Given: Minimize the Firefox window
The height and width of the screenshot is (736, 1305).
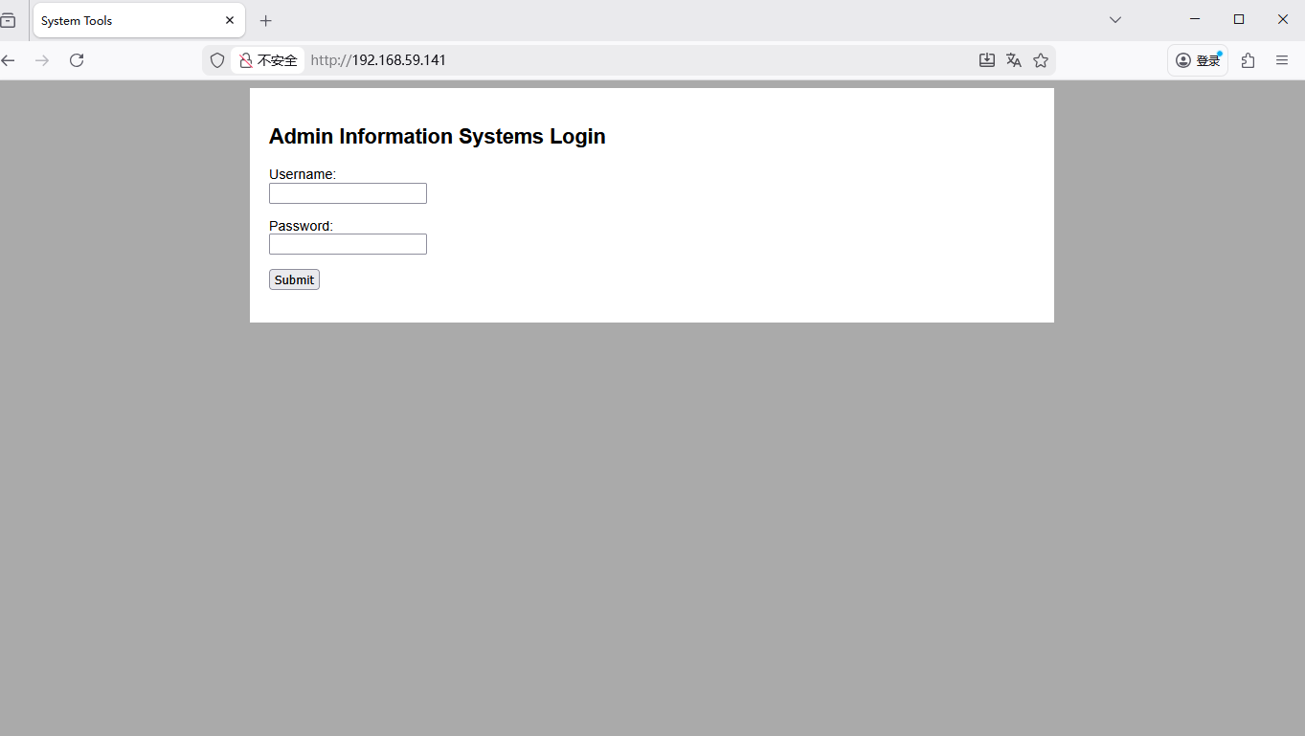Looking at the screenshot, I should tap(1195, 19).
